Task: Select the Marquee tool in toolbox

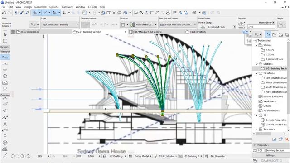Action: (5, 41)
